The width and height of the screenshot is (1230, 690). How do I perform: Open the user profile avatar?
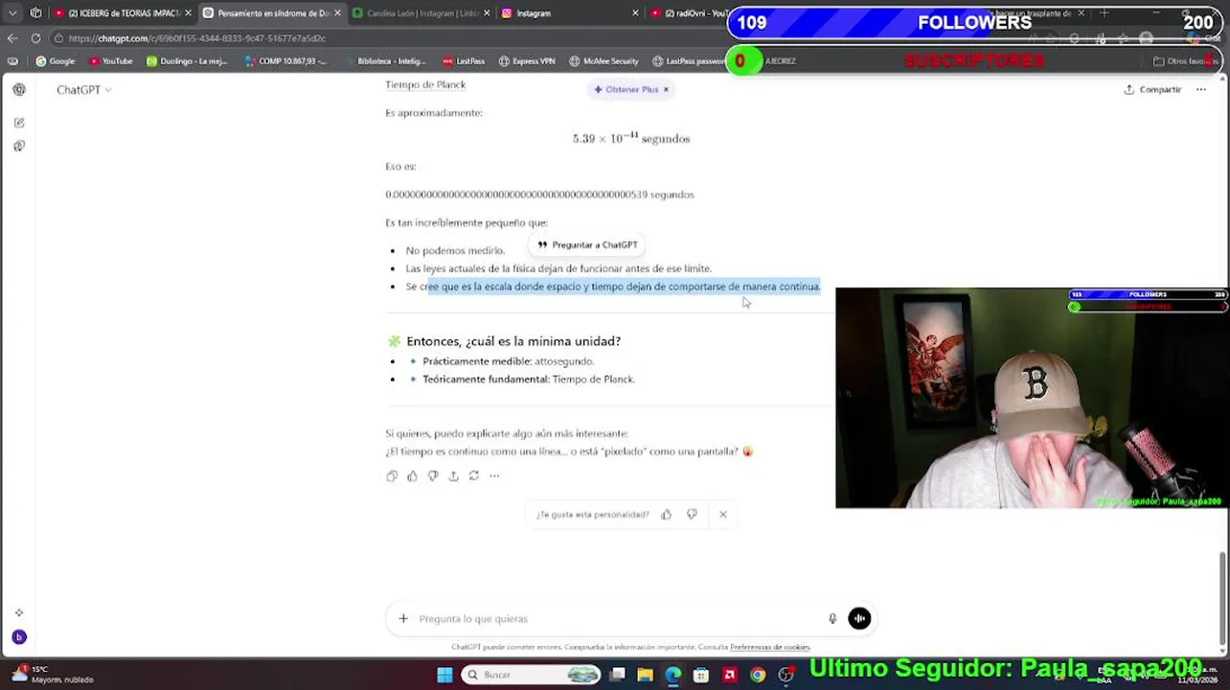tap(19, 637)
